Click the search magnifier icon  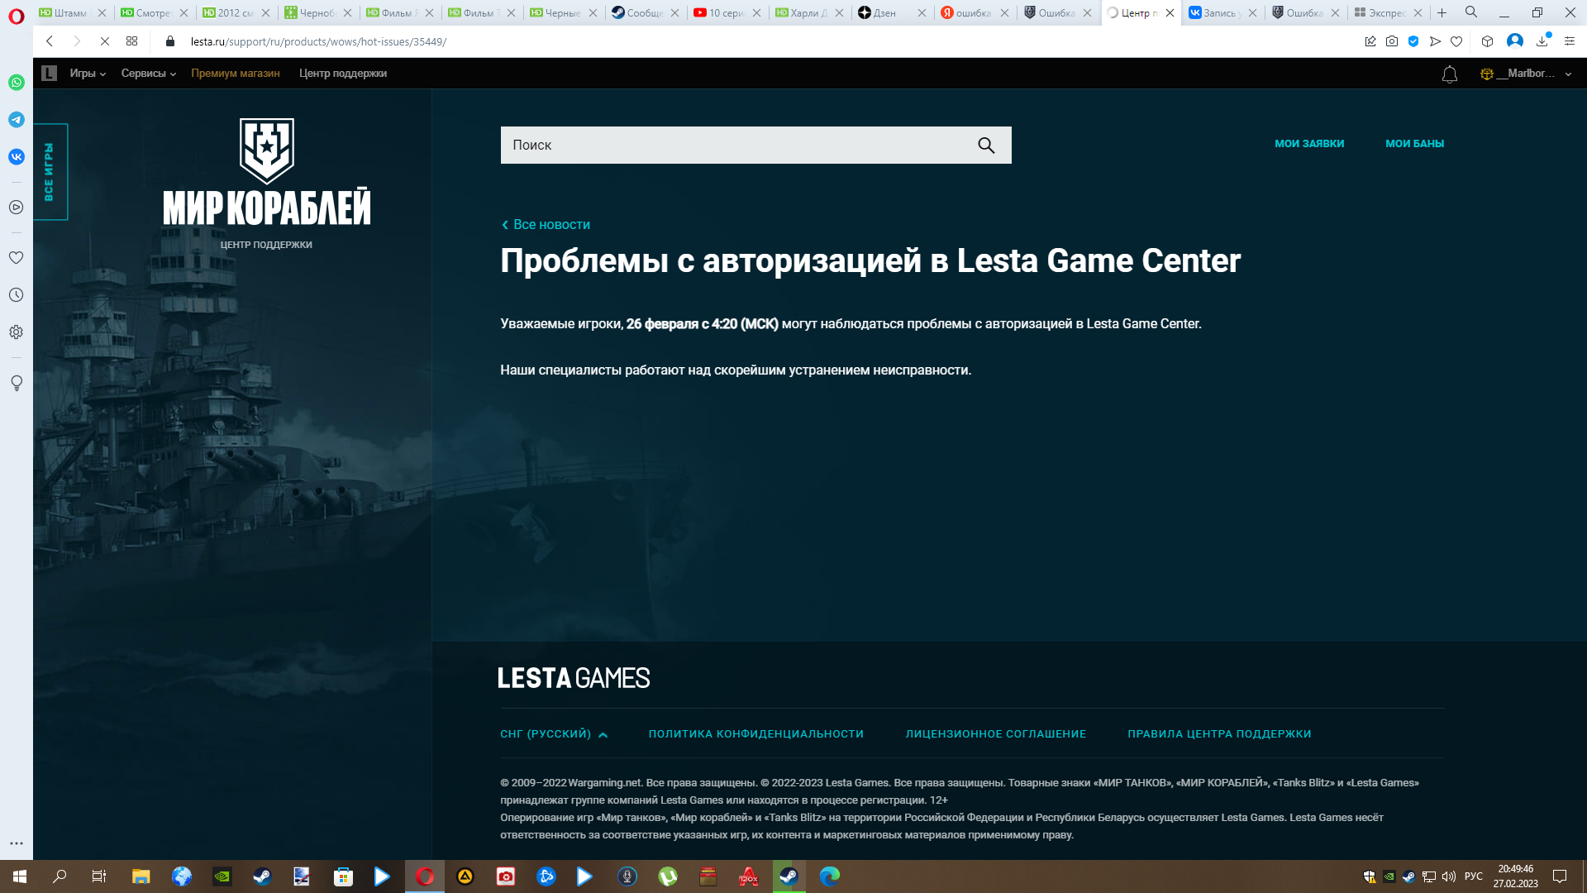pyautogui.click(x=985, y=146)
